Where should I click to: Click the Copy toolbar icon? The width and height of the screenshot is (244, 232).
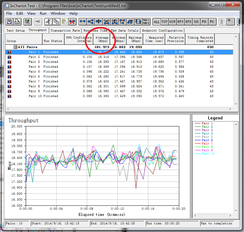(x=56, y=21)
